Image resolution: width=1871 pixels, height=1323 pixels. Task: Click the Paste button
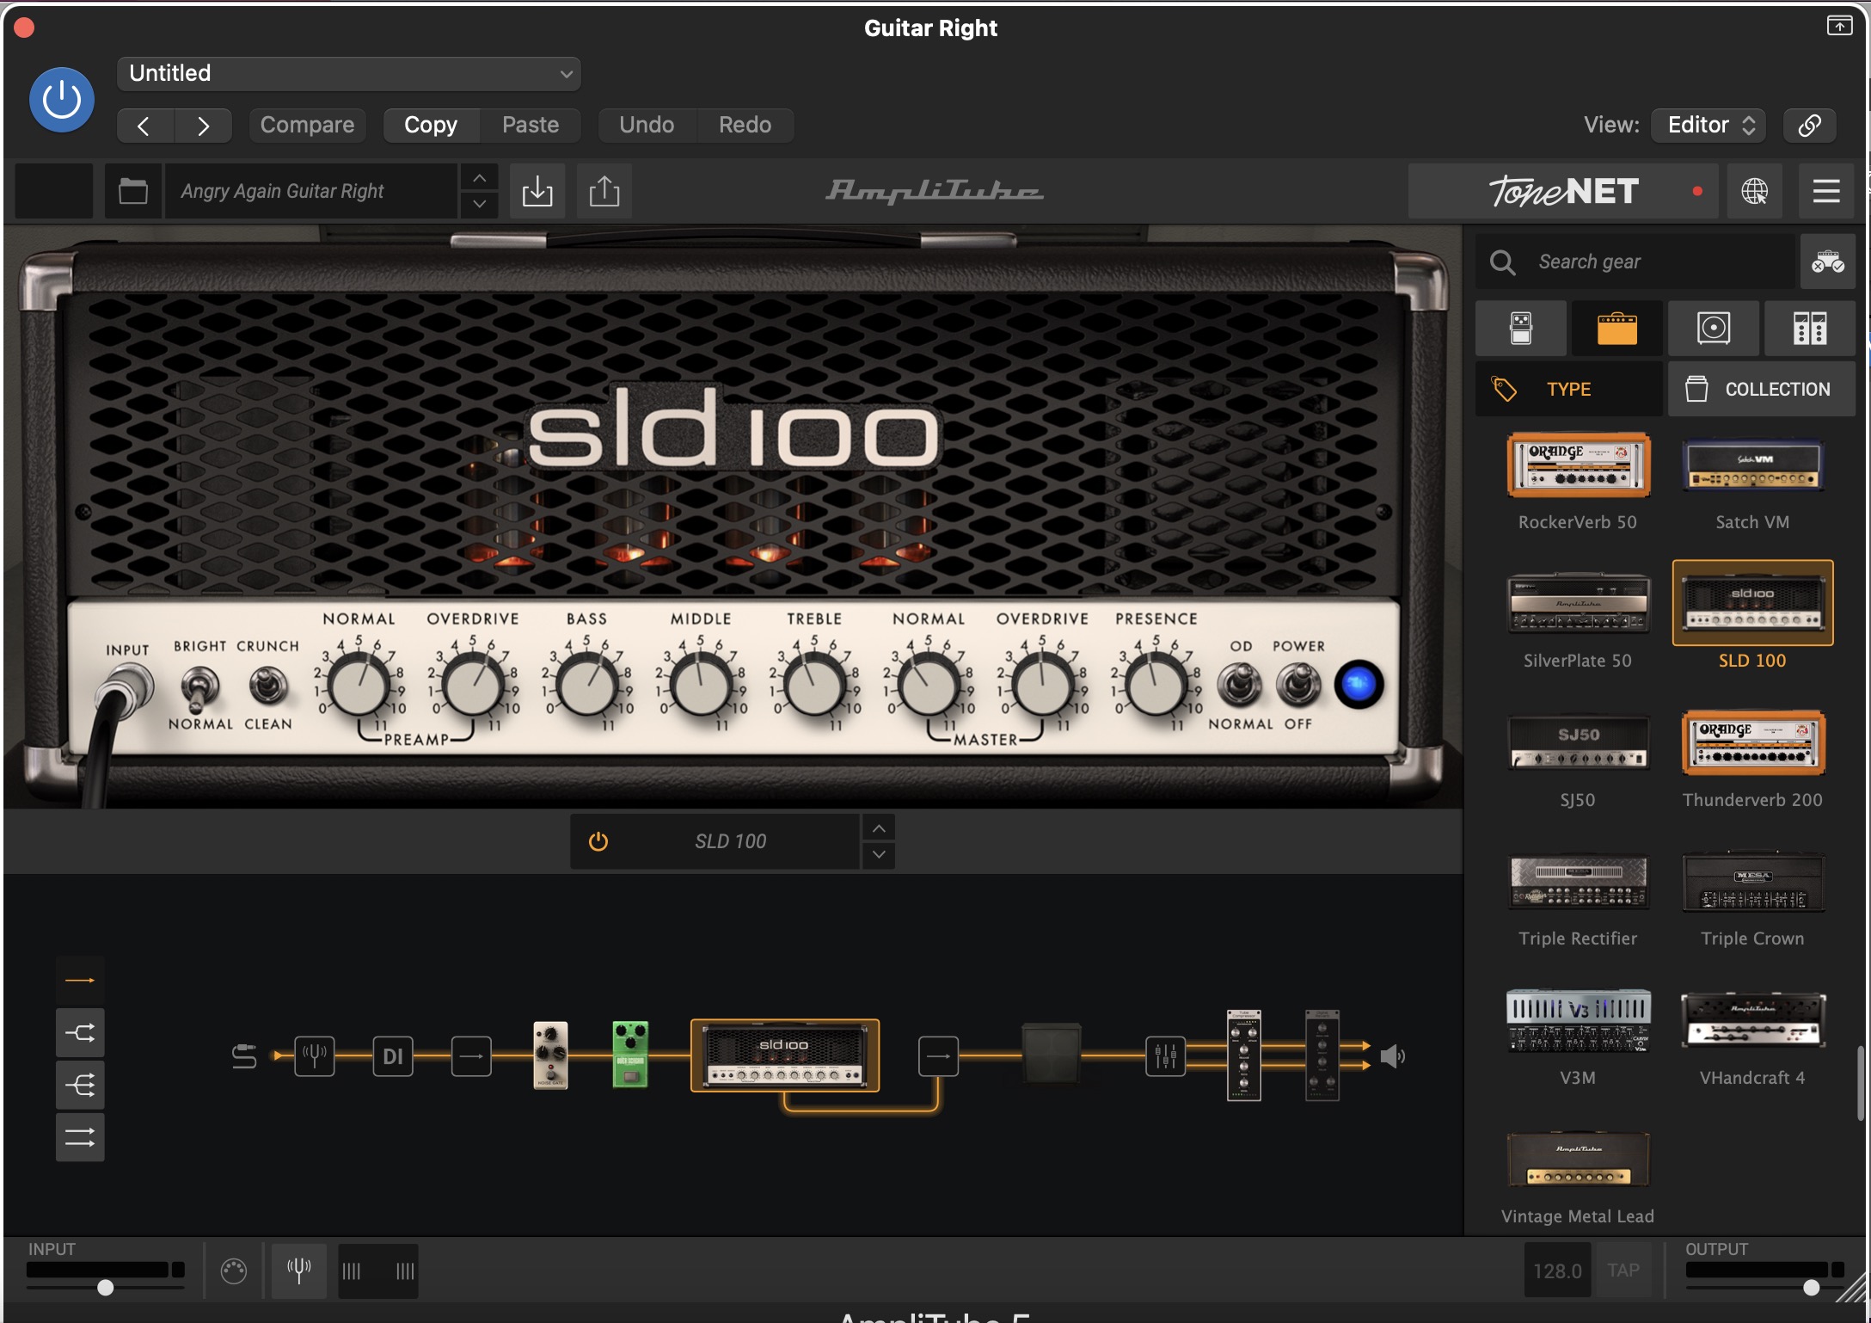click(531, 126)
